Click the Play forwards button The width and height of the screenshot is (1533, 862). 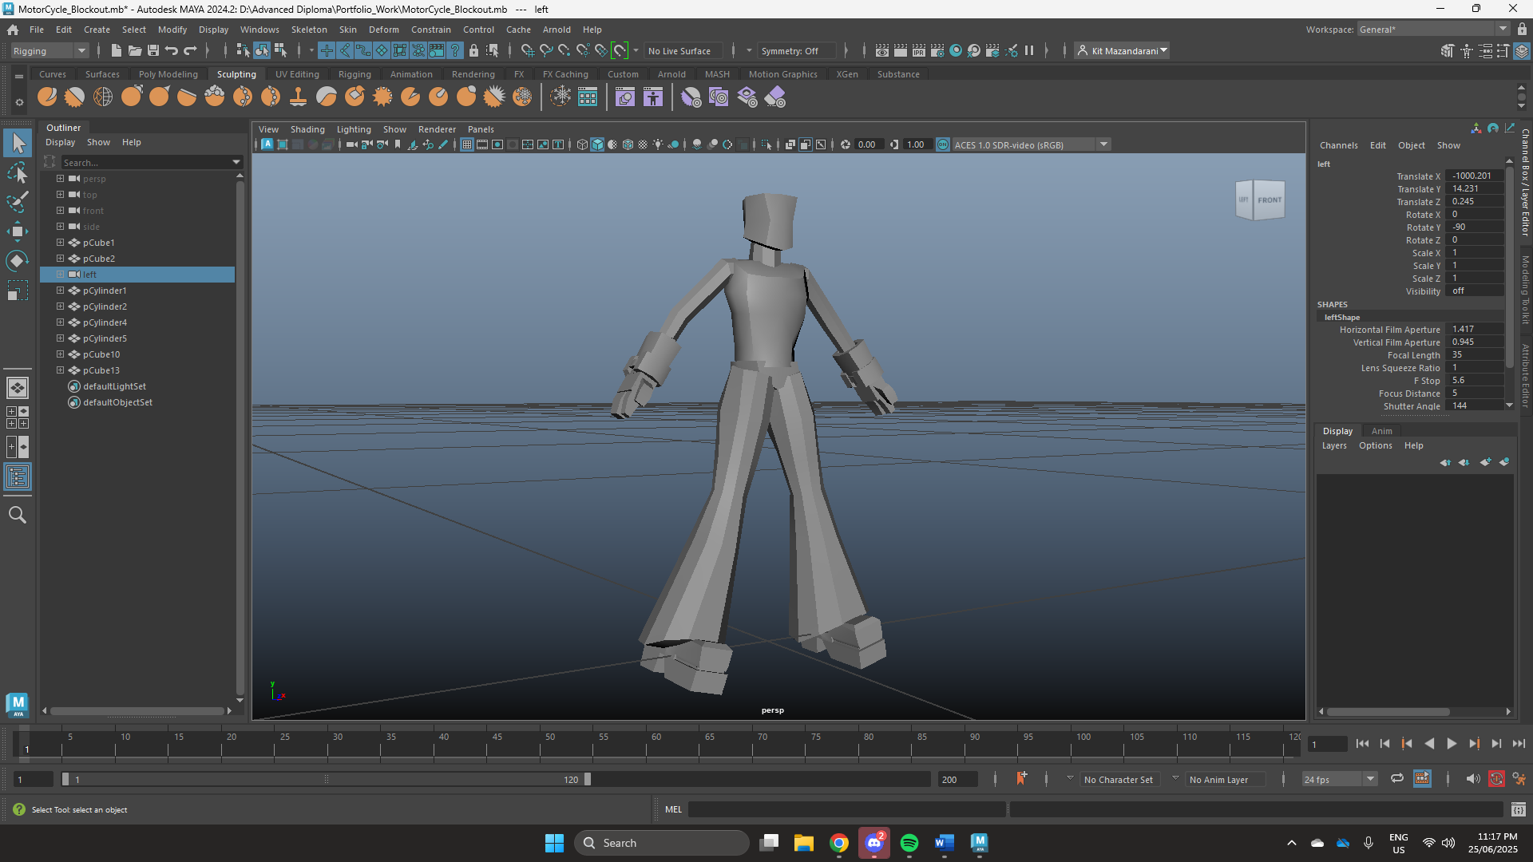(x=1452, y=743)
